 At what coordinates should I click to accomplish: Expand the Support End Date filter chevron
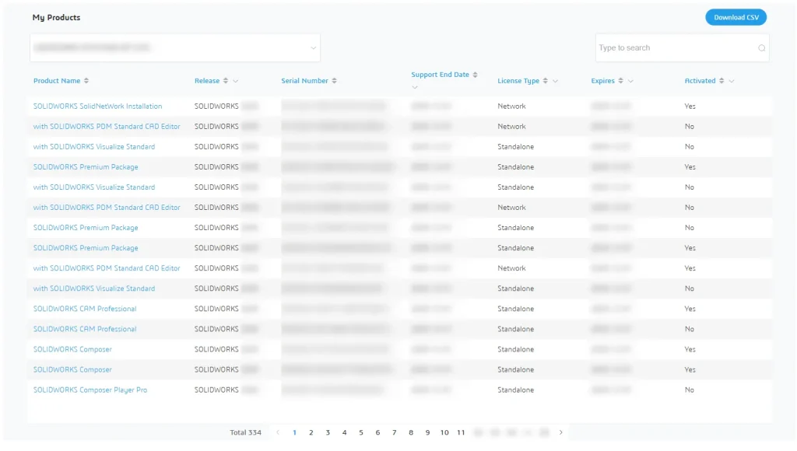point(415,87)
